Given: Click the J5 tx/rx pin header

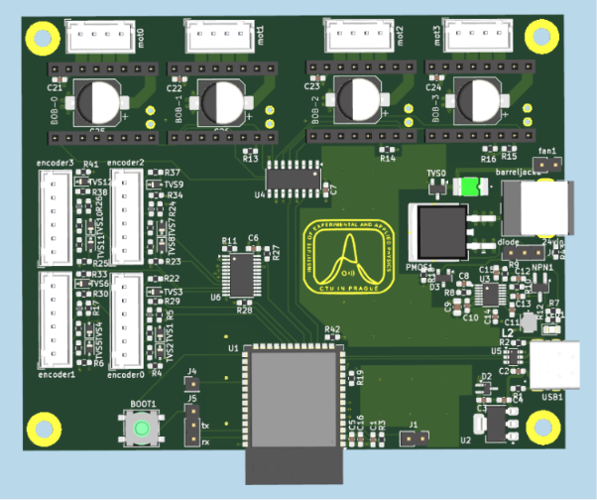Looking at the screenshot, I should (x=192, y=426).
